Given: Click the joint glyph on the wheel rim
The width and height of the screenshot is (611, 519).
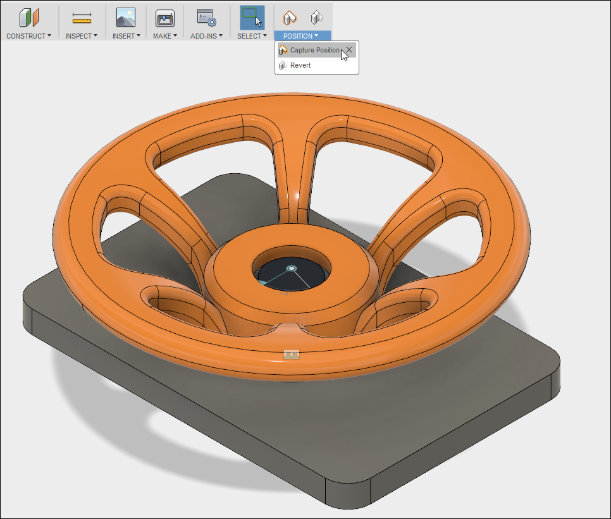Looking at the screenshot, I should pyautogui.click(x=290, y=355).
